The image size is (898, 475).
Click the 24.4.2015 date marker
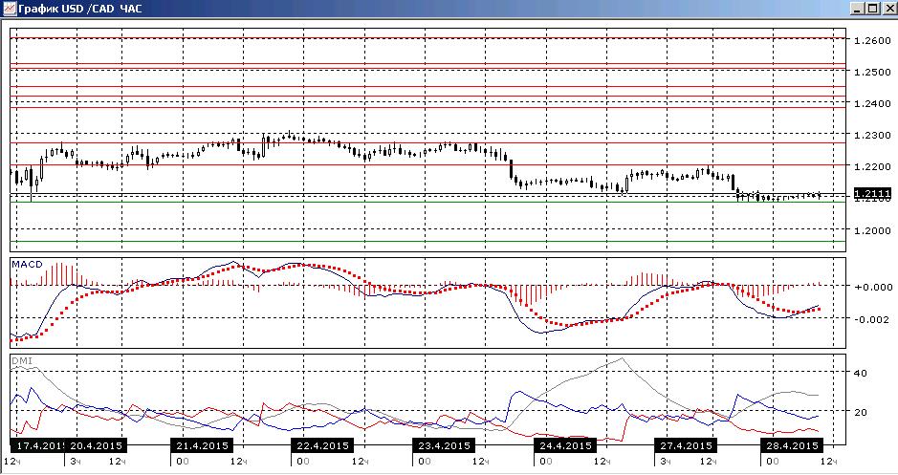tap(565, 445)
